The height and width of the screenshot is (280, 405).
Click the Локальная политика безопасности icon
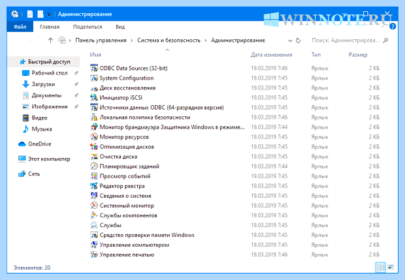click(x=94, y=117)
